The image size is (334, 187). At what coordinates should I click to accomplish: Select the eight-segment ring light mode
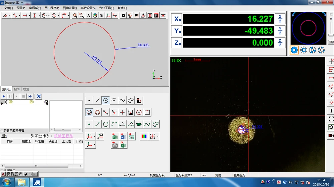click(x=321, y=50)
